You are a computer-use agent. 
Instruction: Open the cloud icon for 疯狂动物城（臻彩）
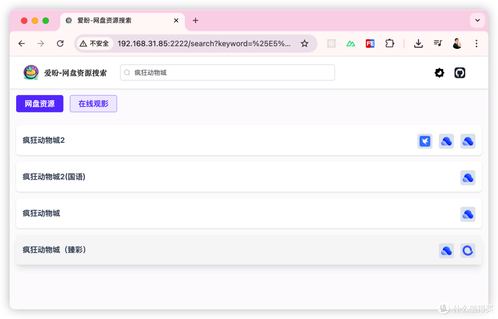tap(446, 251)
